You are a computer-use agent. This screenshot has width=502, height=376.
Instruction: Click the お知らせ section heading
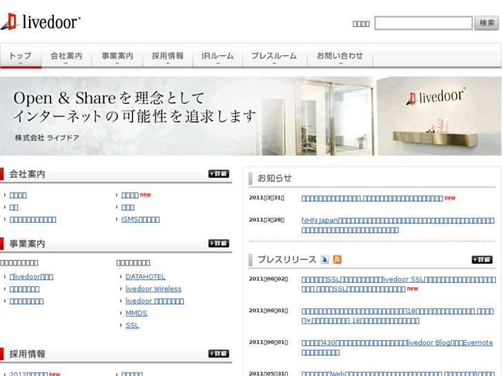click(274, 178)
